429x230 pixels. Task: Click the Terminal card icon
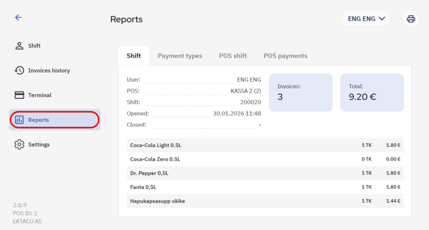[19, 95]
